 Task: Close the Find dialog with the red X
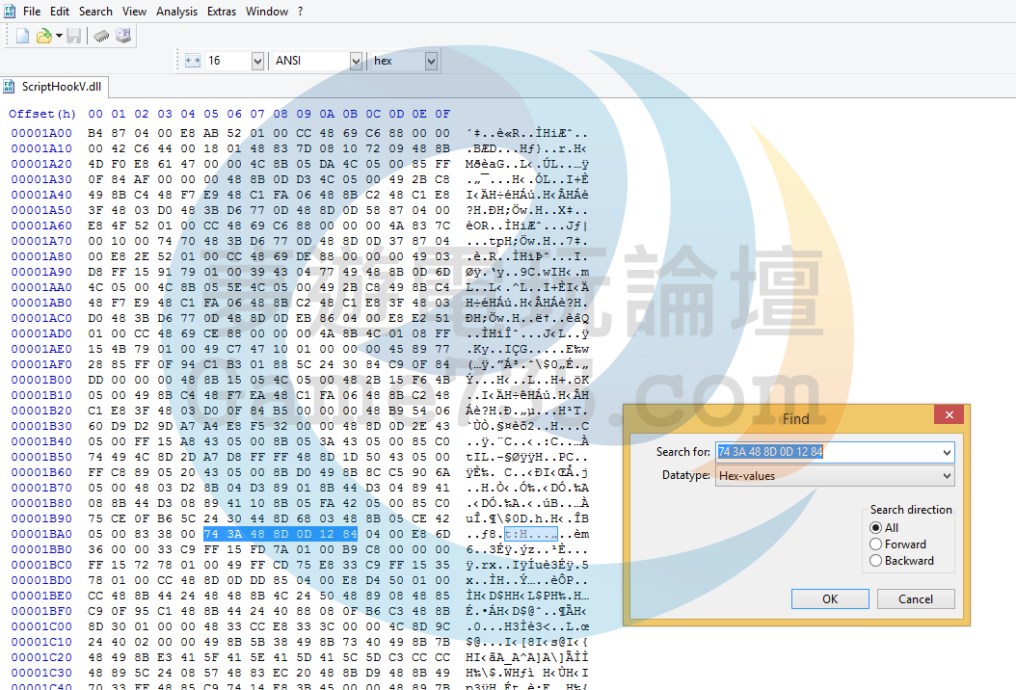(x=949, y=415)
